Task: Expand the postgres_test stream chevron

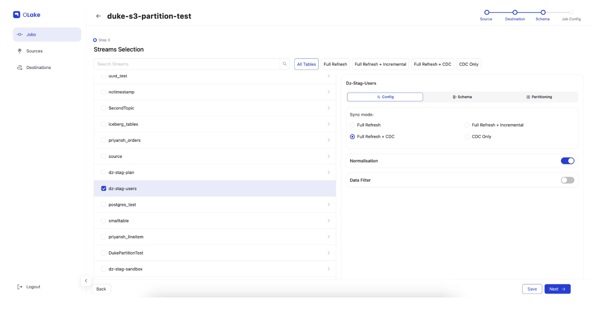Action: click(329, 205)
